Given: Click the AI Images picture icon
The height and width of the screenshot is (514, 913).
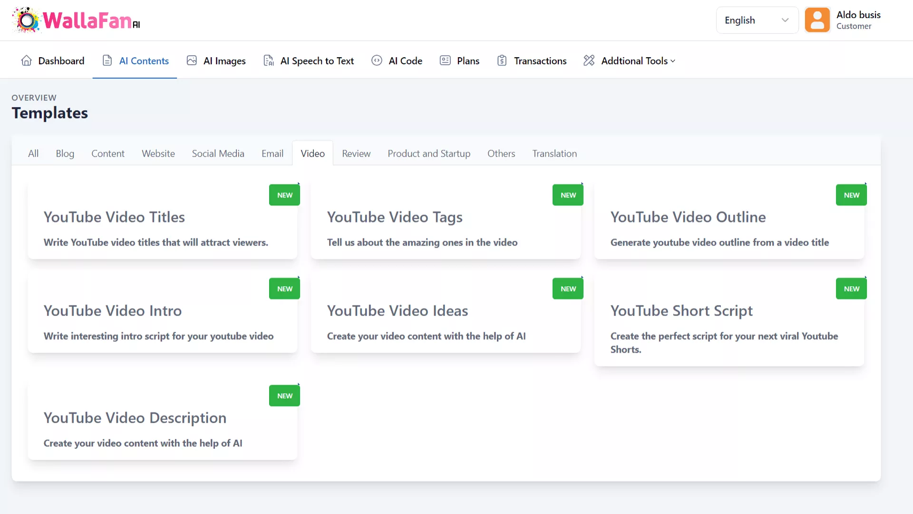Looking at the screenshot, I should [x=192, y=60].
